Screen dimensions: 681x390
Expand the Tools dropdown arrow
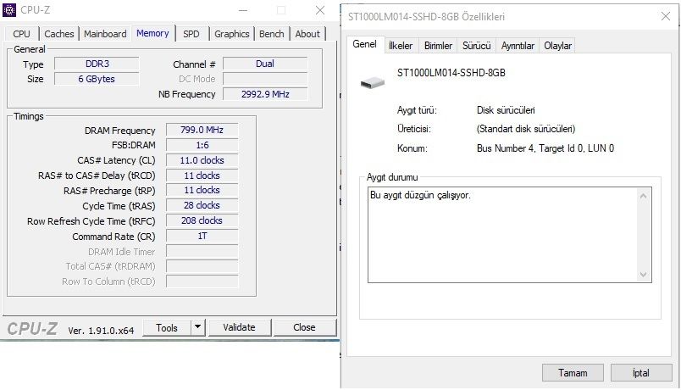coord(197,328)
